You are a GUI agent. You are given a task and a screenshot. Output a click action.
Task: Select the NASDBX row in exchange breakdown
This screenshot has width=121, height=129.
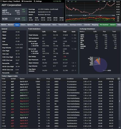[x=98, y=46]
